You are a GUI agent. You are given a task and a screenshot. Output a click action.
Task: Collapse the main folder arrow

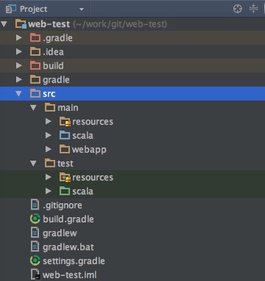point(33,107)
